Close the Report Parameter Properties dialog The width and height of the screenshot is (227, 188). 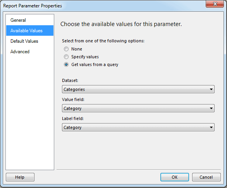point(215,4)
